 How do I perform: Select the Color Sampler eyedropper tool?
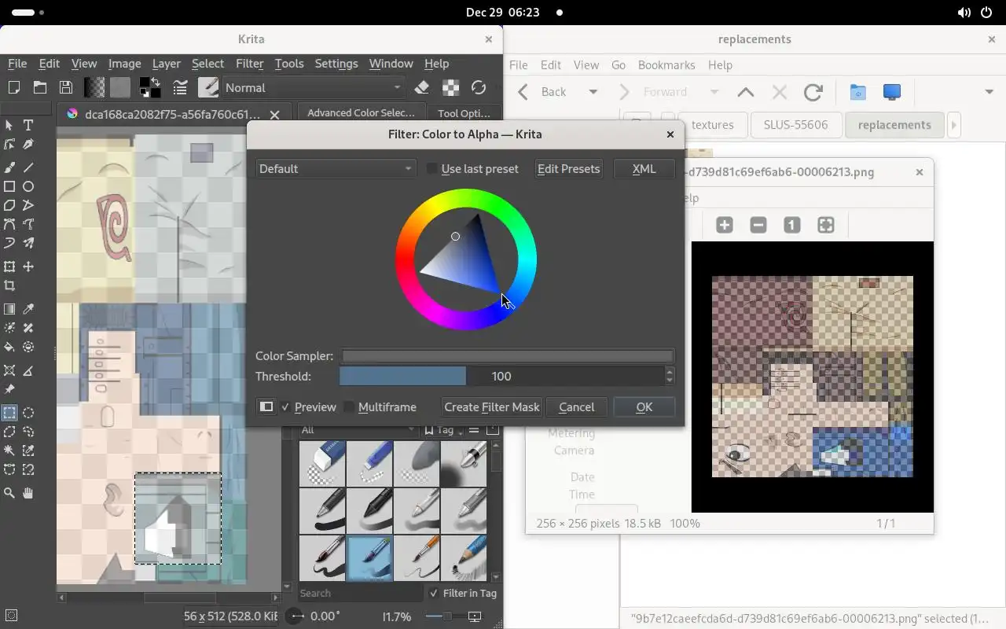28,309
